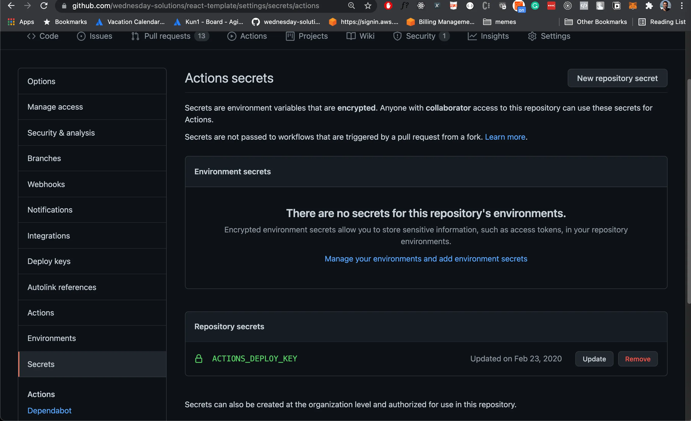Open the Bookmarks star folder
The image size is (691, 421).
tap(65, 22)
